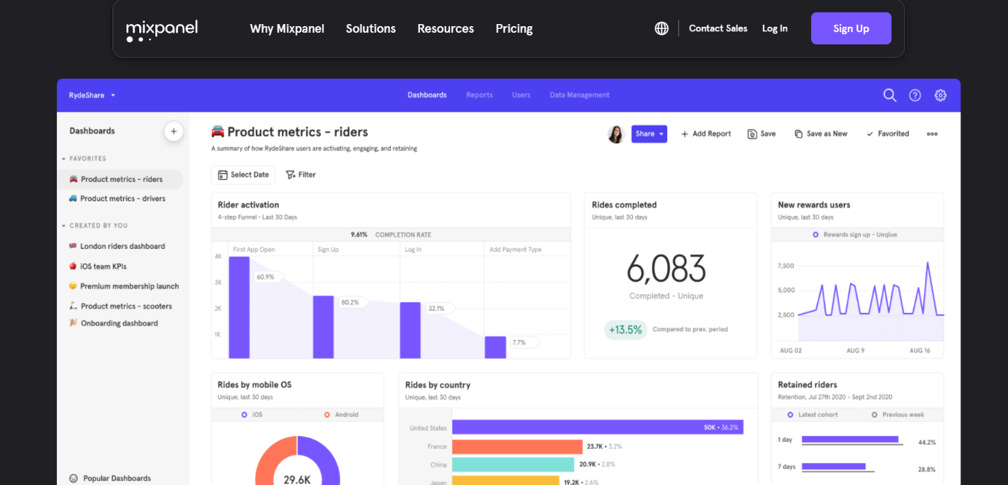Click the Rider activation card title
This screenshot has width=1008, height=485.
pyautogui.click(x=248, y=205)
